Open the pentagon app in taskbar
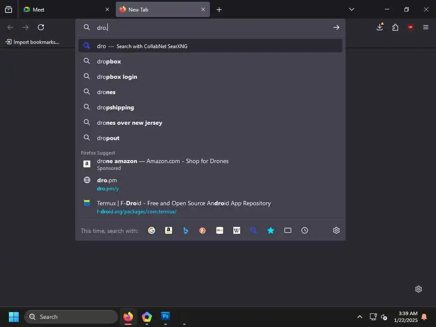The height and width of the screenshot is (327, 436). [x=147, y=317]
